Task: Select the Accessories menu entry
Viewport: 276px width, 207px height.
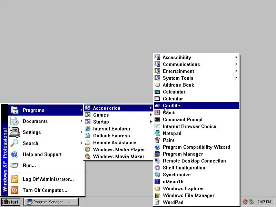Action: tap(118, 108)
